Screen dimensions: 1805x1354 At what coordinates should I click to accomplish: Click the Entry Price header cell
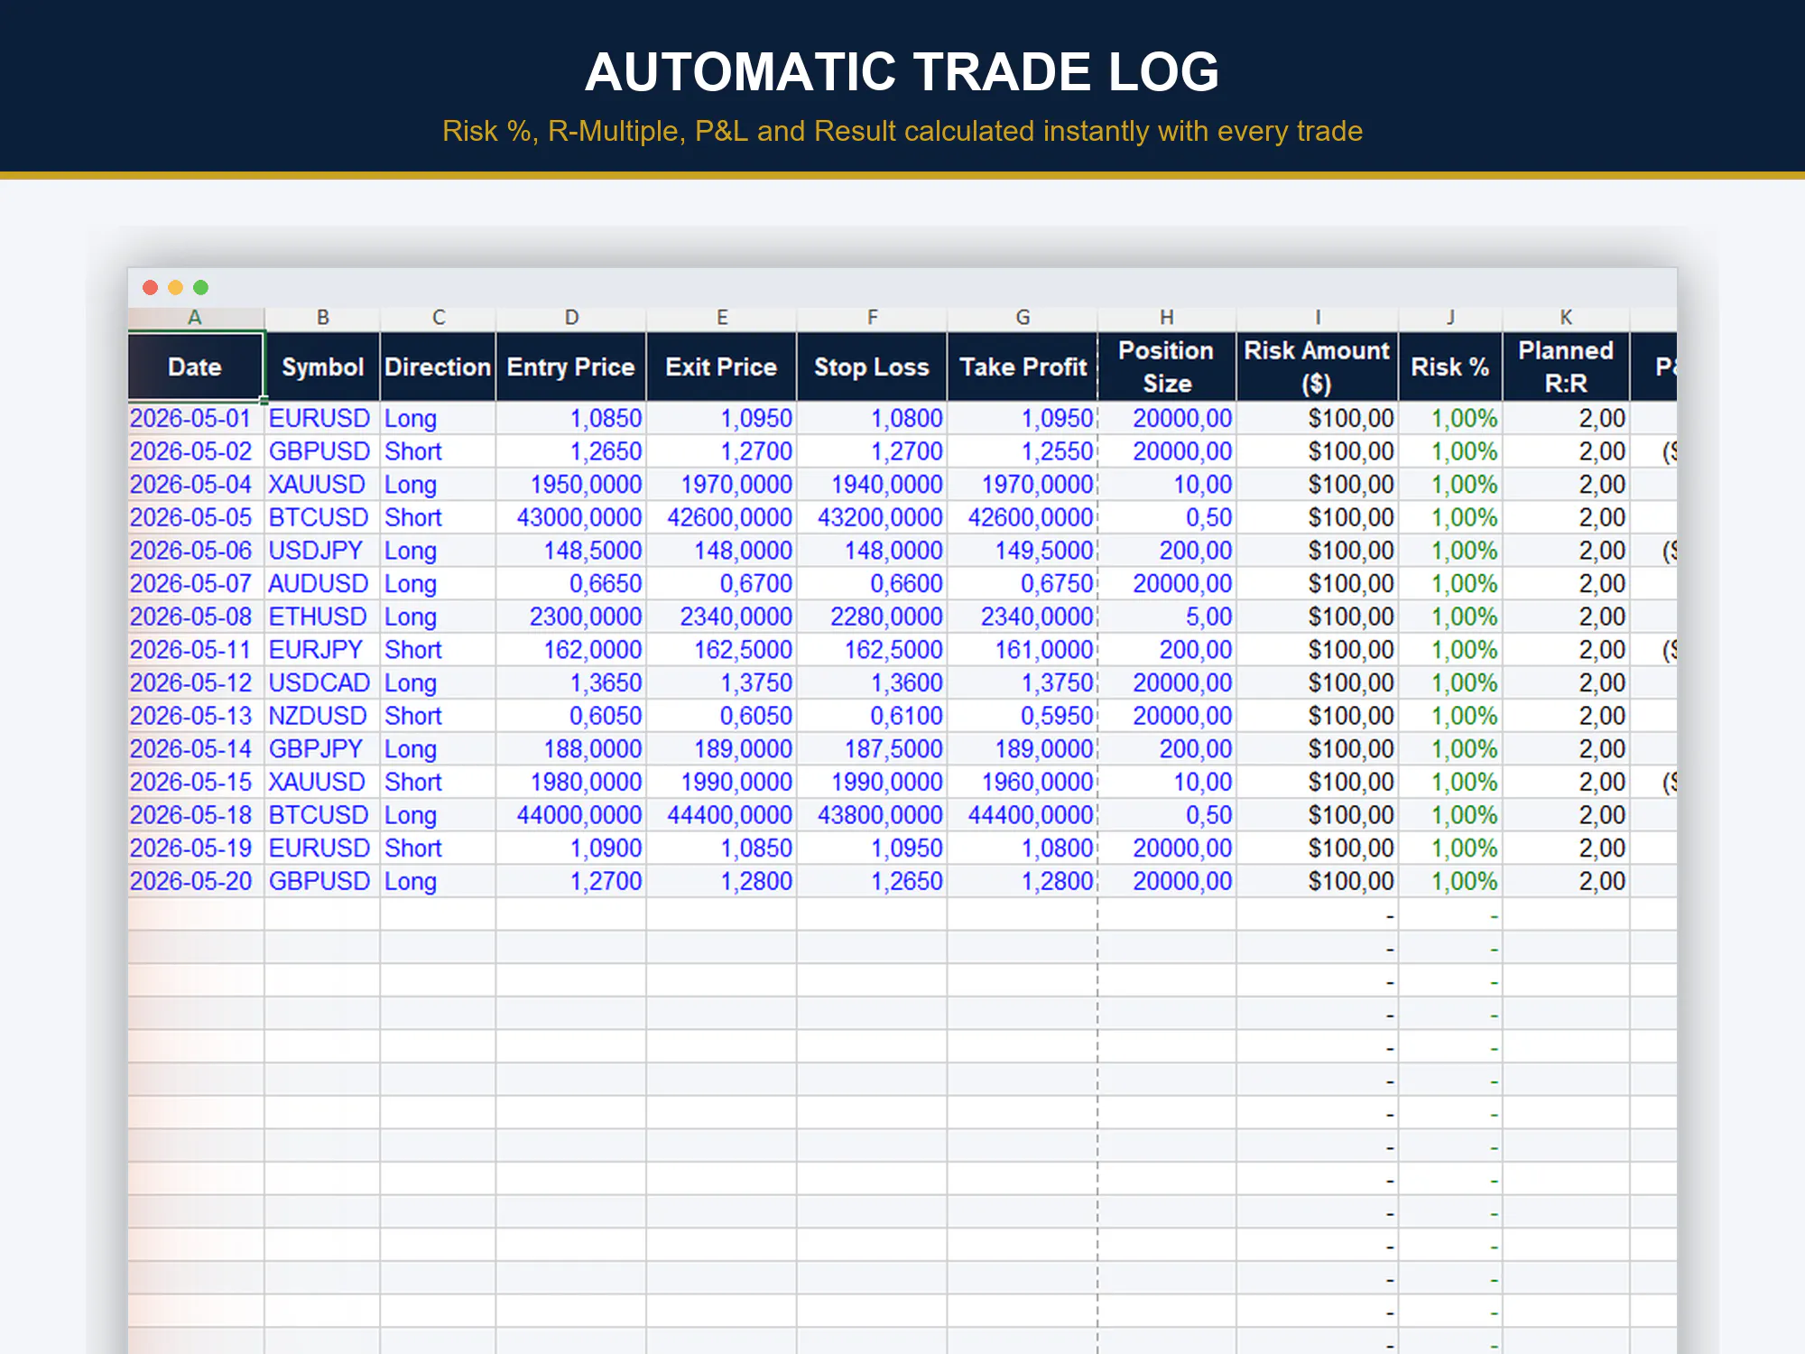coord(571,366)
